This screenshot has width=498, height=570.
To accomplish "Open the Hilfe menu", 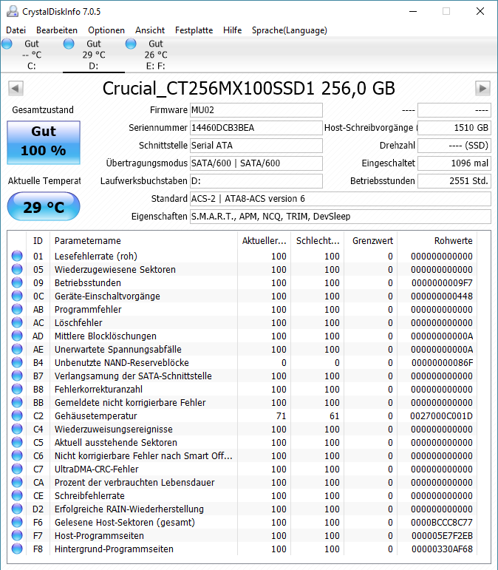I will [x=233, y=30].
